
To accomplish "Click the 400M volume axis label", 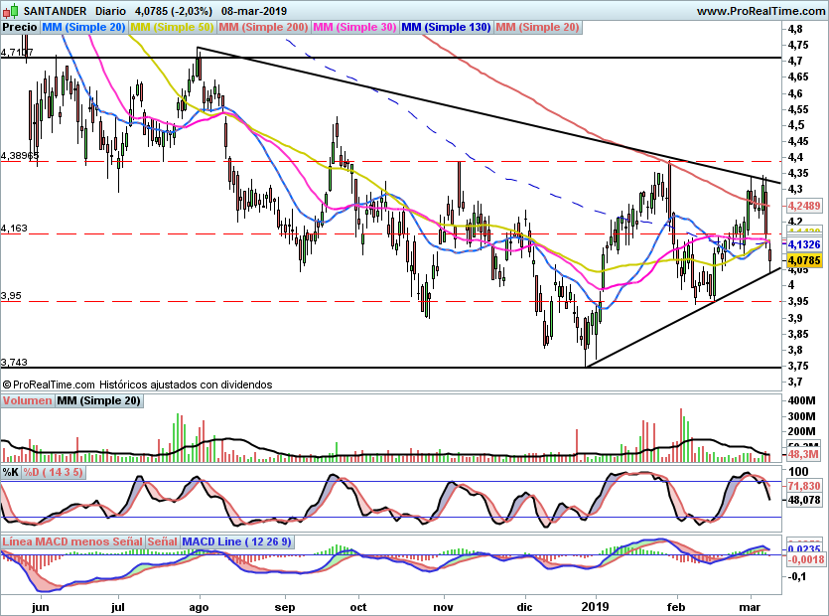I will [x=801, y=400].
